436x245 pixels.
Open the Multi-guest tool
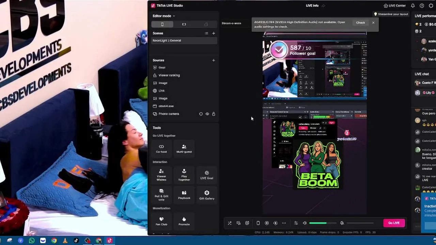[184, 148]
